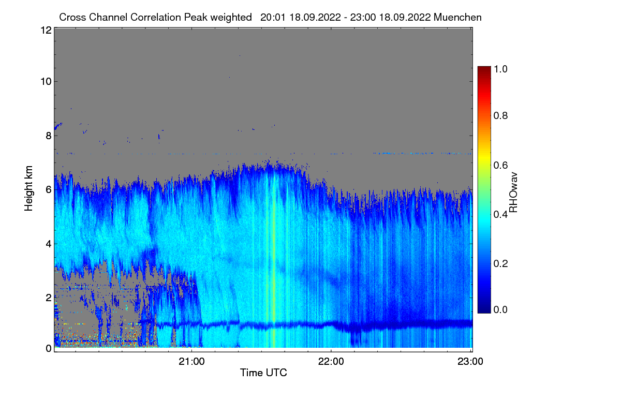Click the '21:00' time tick label
Screen dimensions: 621x414
click(x=192, y=362)
